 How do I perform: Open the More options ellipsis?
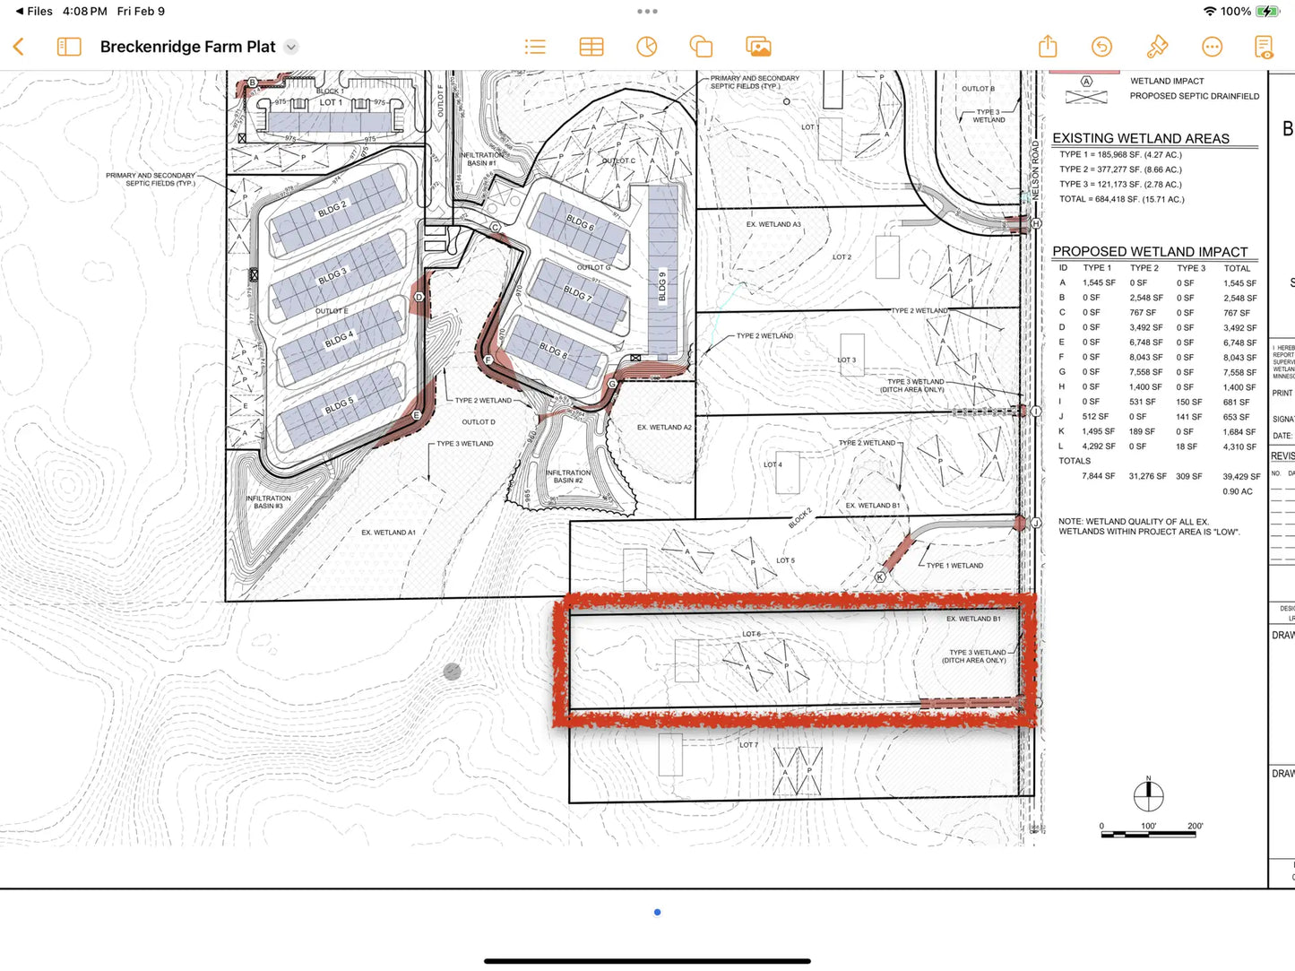point(1212,47)
